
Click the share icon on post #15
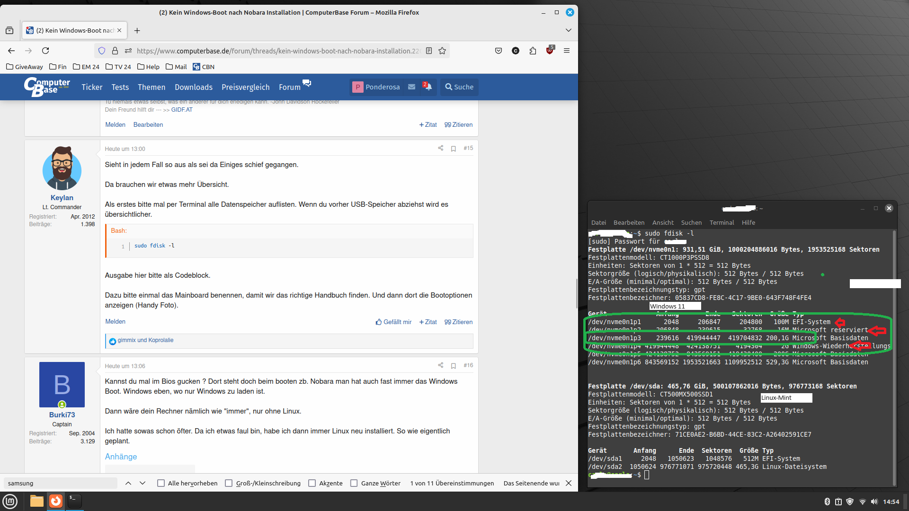tap(440, 148)
